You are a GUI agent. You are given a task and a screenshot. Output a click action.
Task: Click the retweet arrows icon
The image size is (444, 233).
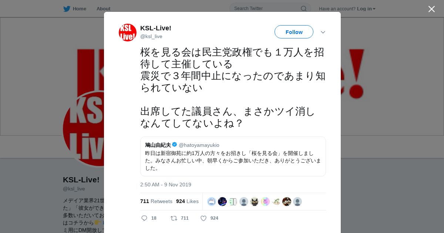point(174,218)
